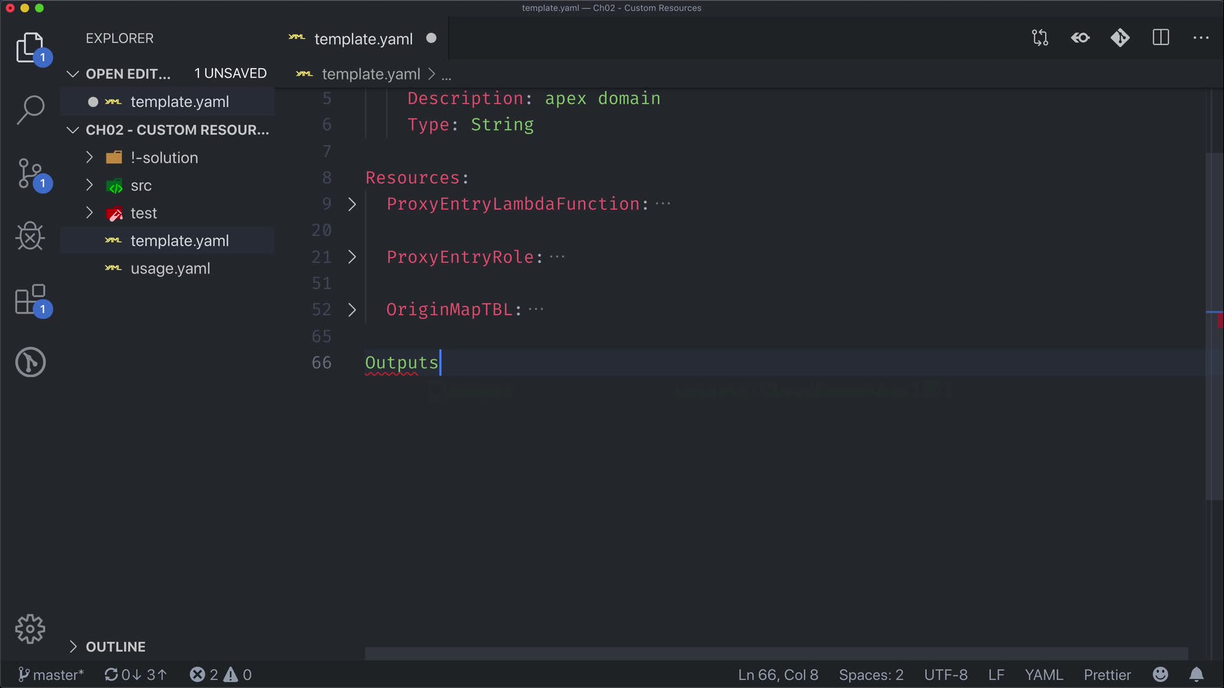
Task: Open the Run and Debug view
Action: pos(30,236)
